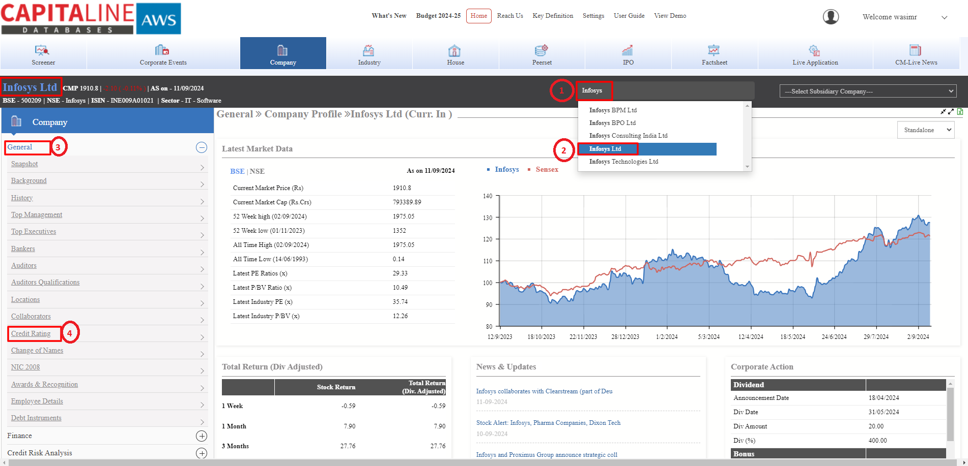
Task: Open the Locations link
Action: coord(25,299)
